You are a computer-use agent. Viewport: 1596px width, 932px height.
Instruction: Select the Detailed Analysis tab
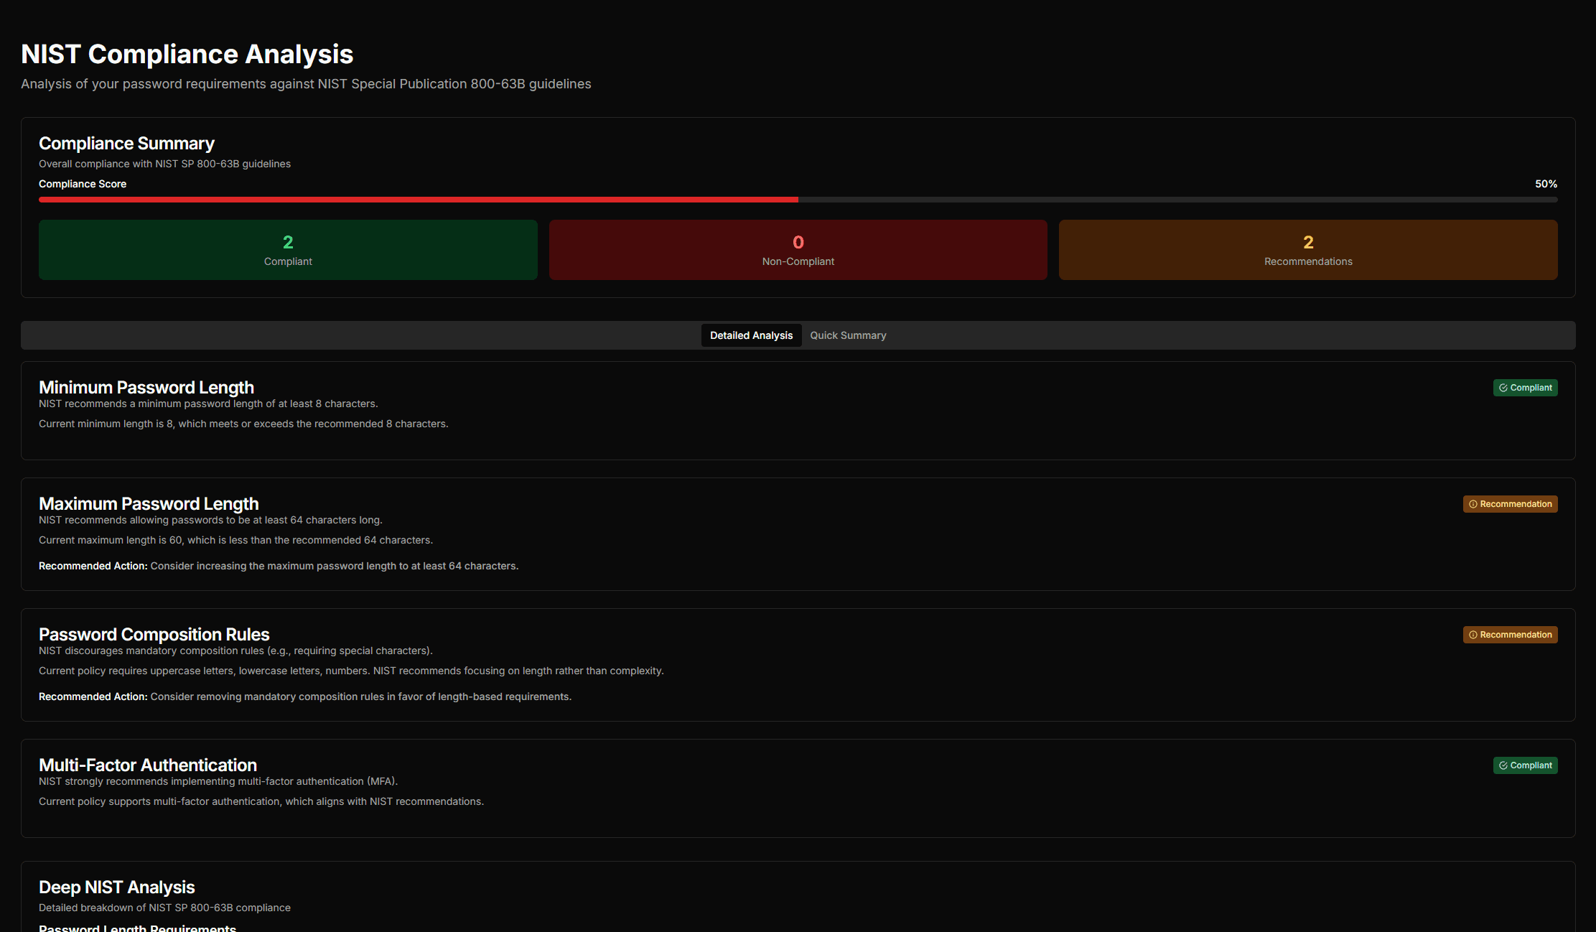(x=751, y=335)
